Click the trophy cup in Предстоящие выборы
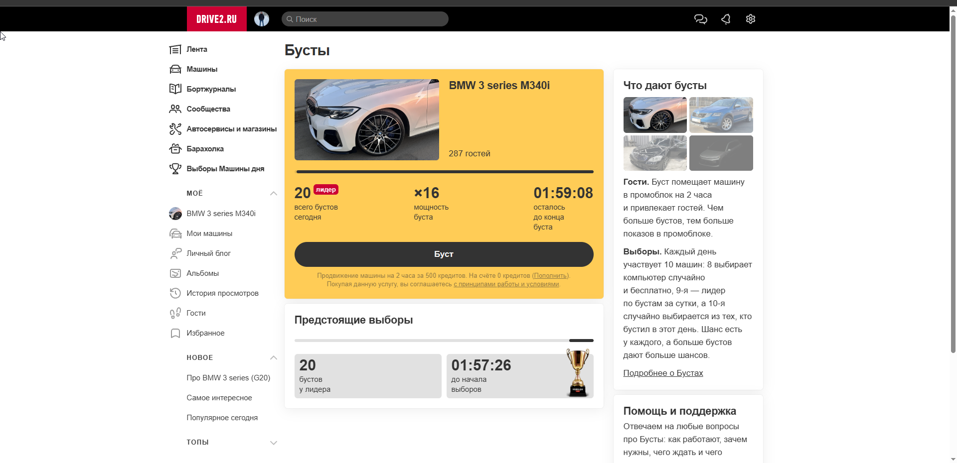 [578, 372]
